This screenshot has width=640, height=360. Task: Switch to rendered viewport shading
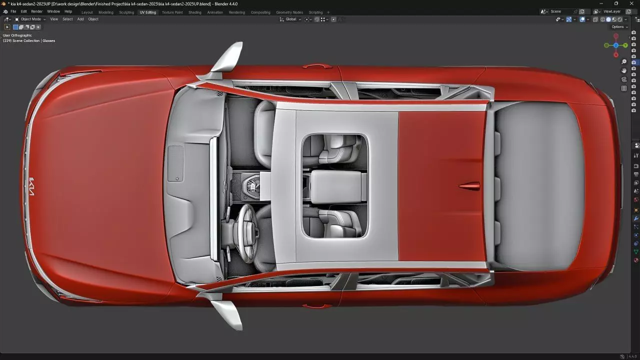pos(620,19)
